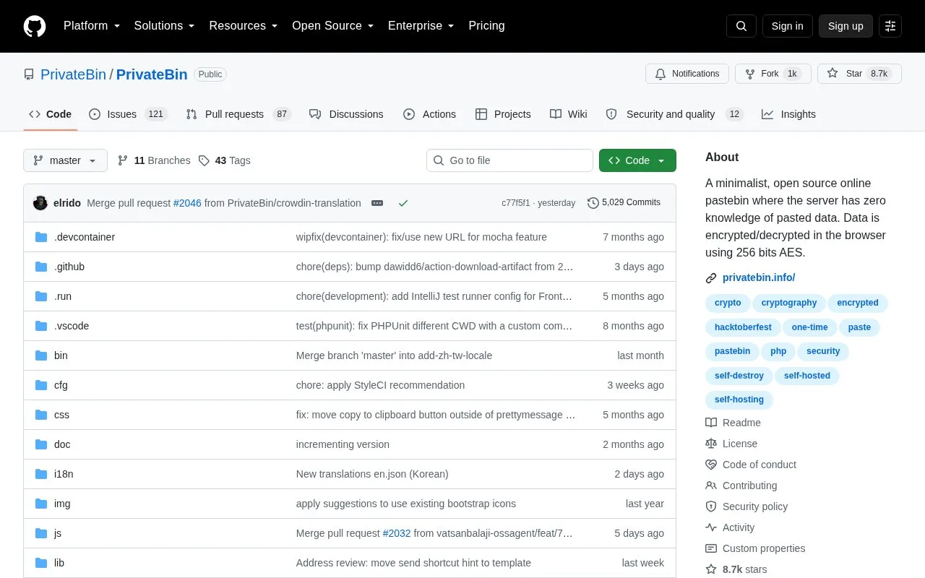Switch to the Actions tab
925x578 pixels.
coord(429,114)
